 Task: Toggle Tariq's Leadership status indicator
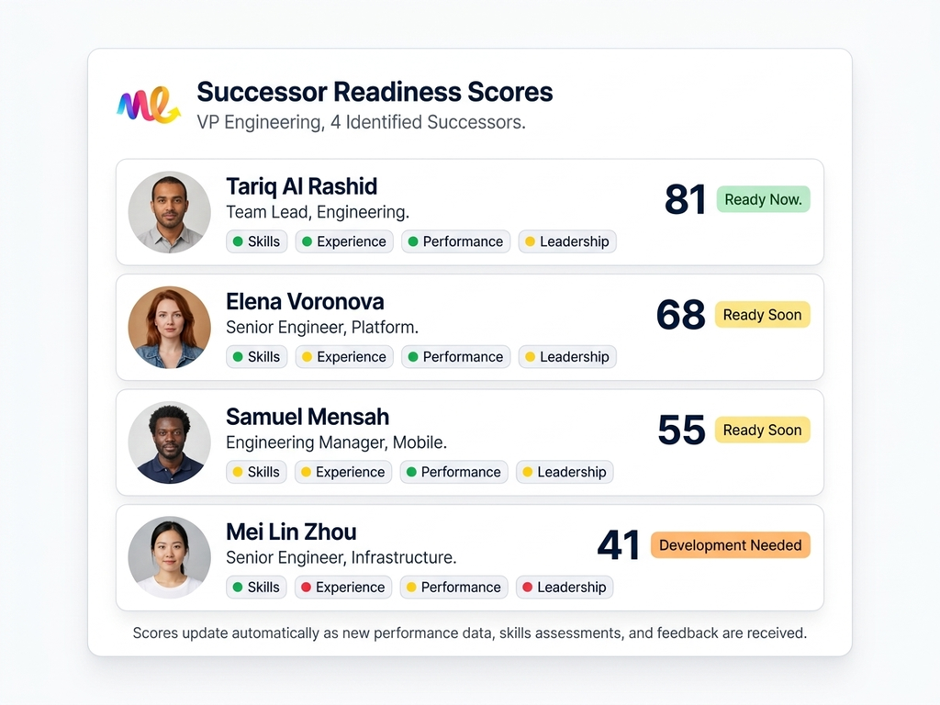(531, 241)
